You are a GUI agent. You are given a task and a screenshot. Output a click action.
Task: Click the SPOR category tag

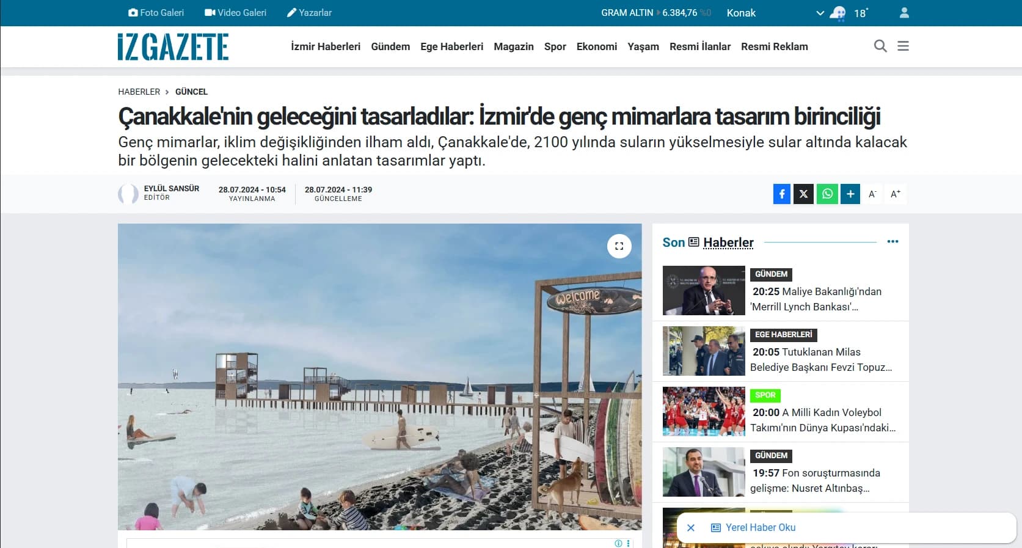(765, 395)
